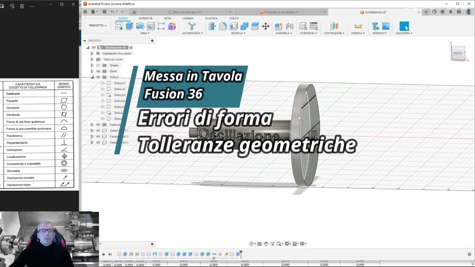
Task: Select Schizzo1 in the browser tree
Action: tap(119, 83)
